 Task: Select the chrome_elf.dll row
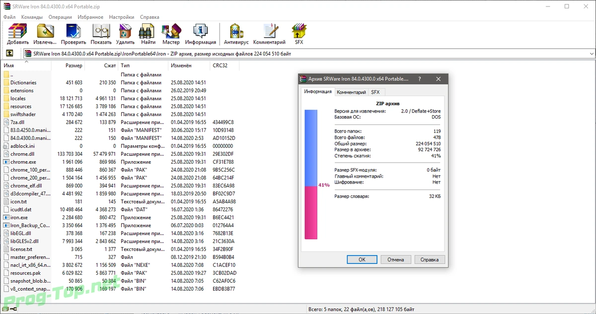point(120,186)
